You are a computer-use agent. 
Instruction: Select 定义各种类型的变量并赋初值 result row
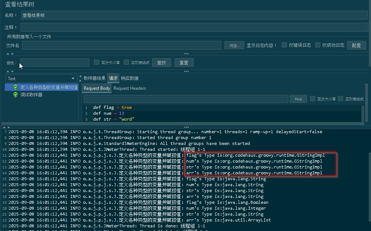[42, 88]
